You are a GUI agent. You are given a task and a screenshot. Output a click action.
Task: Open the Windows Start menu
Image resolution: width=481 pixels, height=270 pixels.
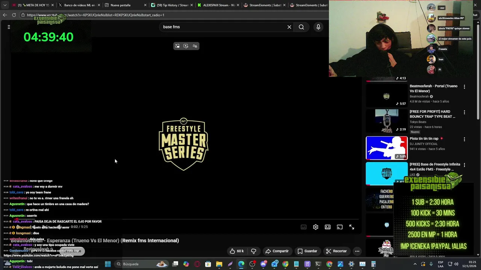coord(108,264)
